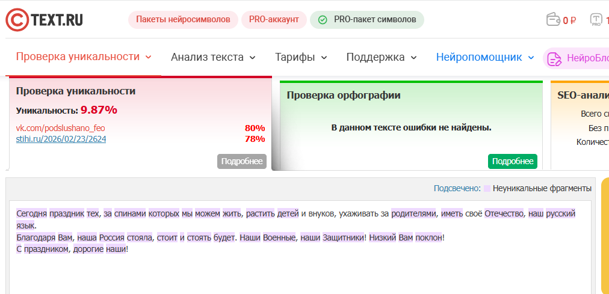Viewport: 609px width, 294px height.
Task: Click the НейроБлог notepad icon
Action: (554, 58)
